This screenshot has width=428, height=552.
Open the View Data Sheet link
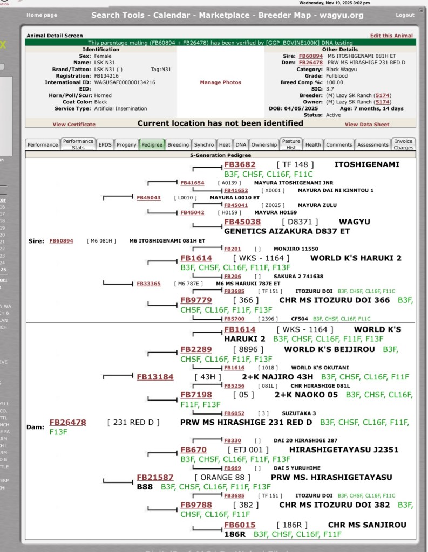click(367, 124)
